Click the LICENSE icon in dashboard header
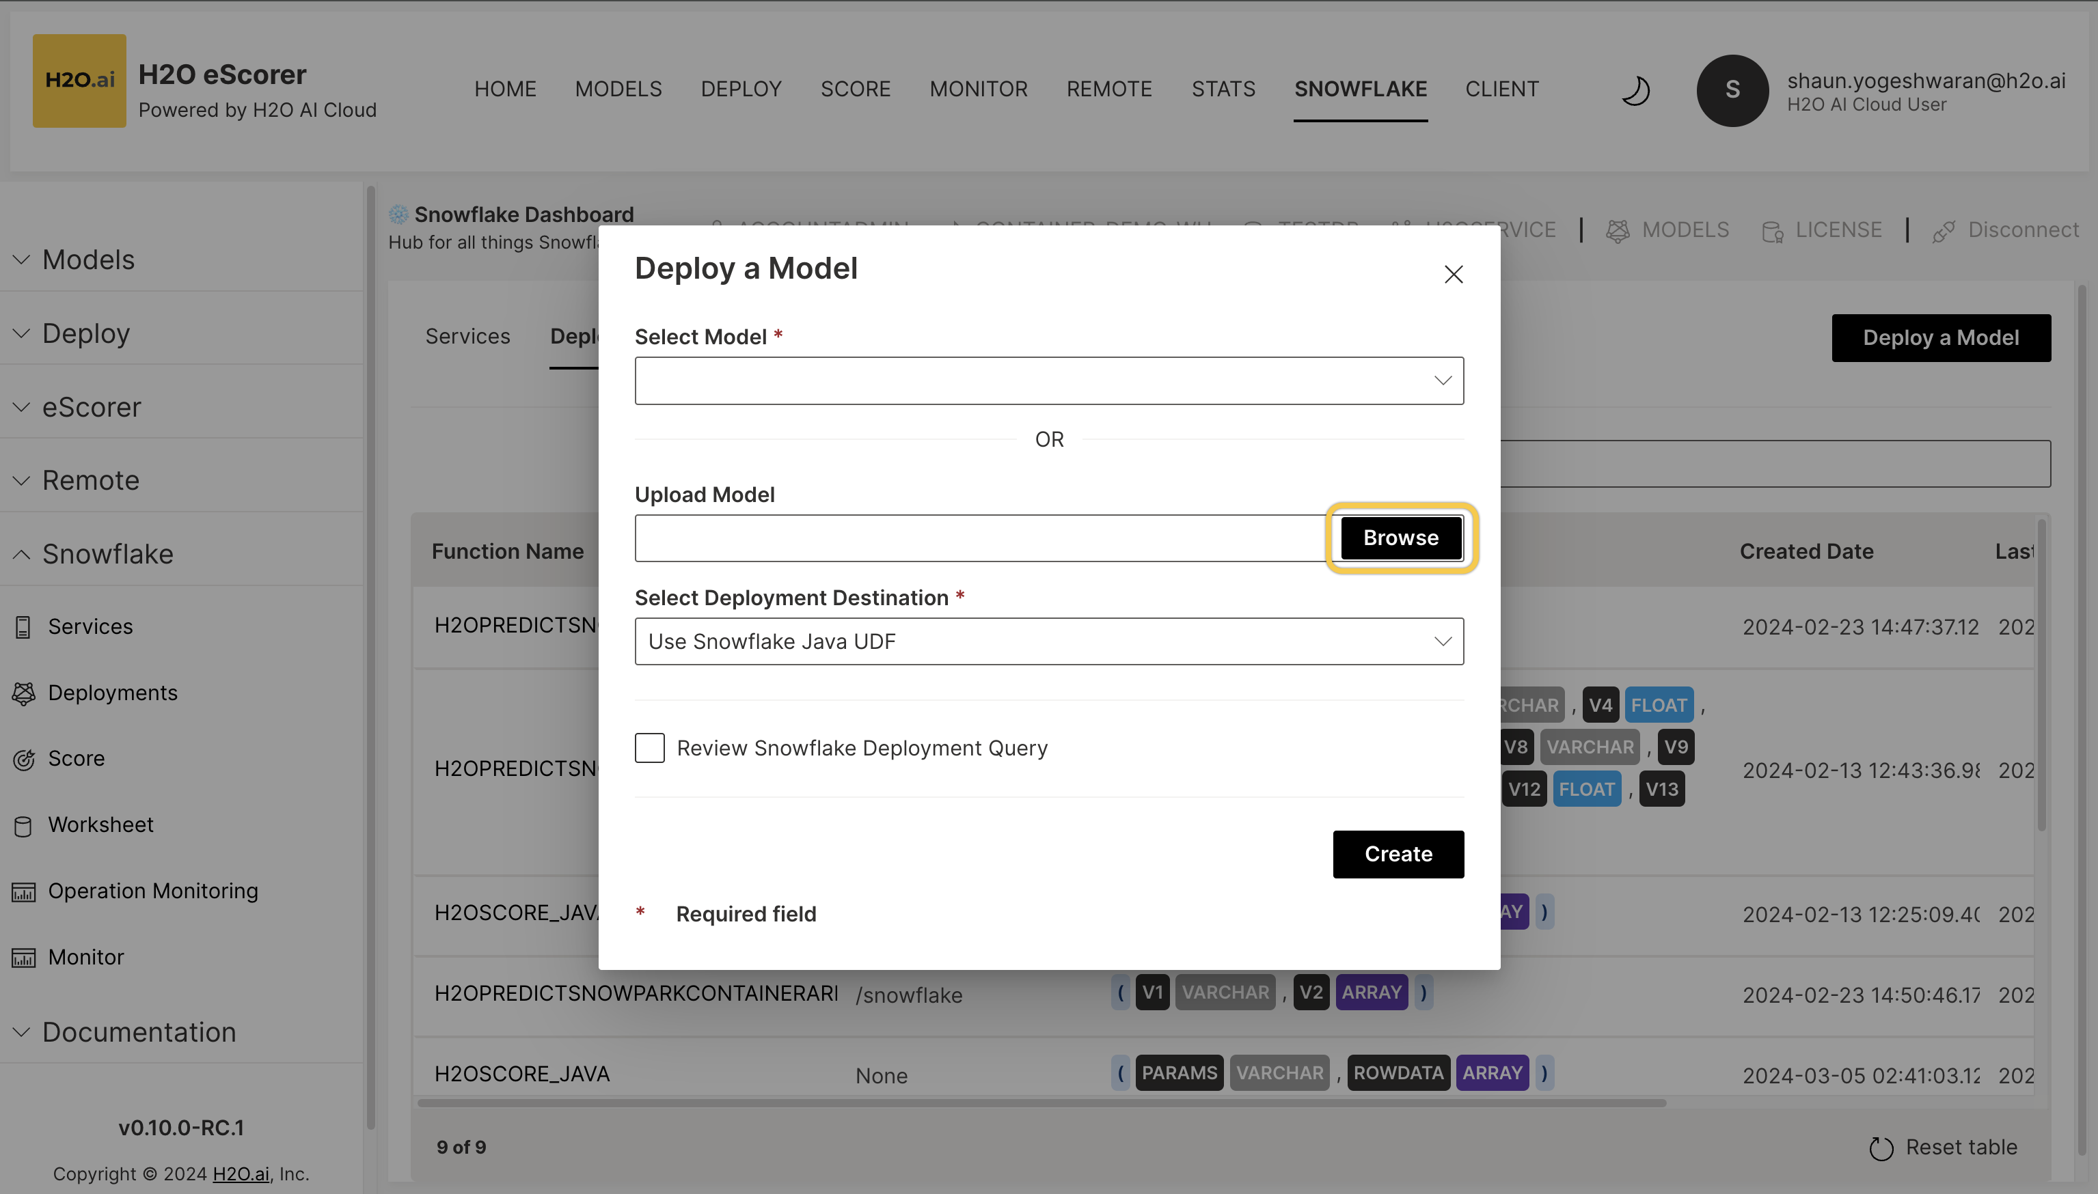Image resolution: width=2098 pixels, height=1194 pixels. click(1773, 230)
